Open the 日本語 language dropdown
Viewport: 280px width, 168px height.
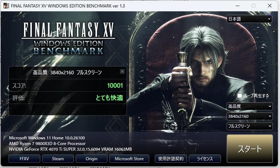click(249, 19)
